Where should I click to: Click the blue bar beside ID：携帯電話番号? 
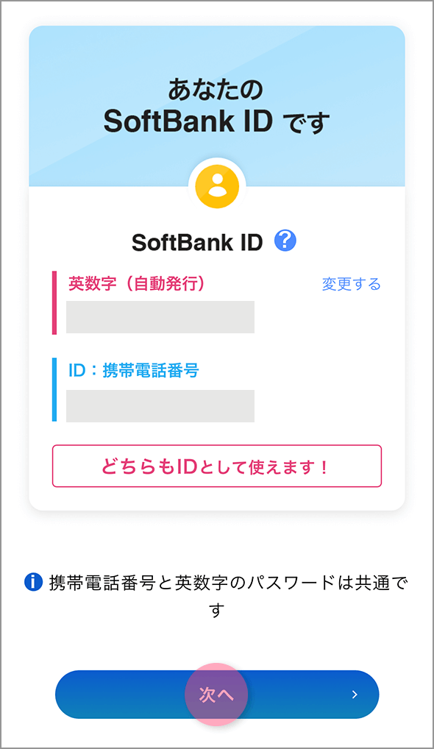[x=54, y=390]
